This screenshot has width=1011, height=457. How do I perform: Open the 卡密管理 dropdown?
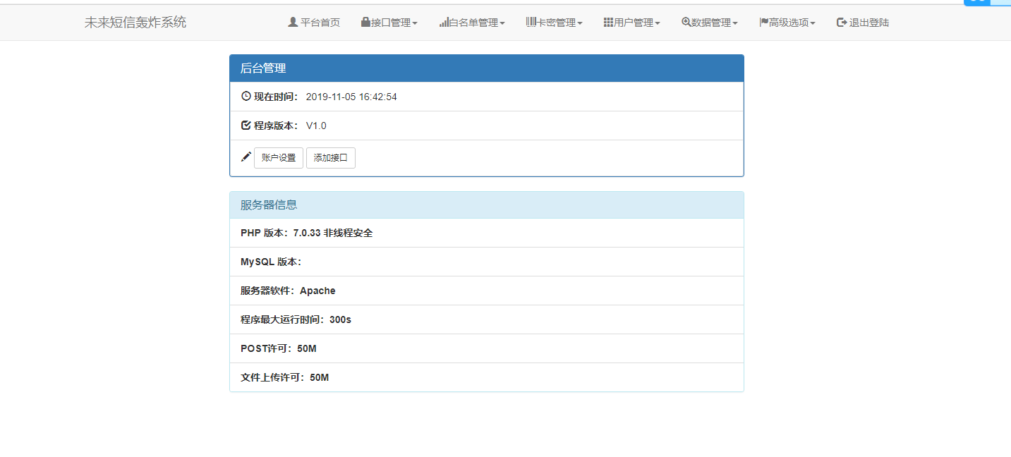(554, 22)
